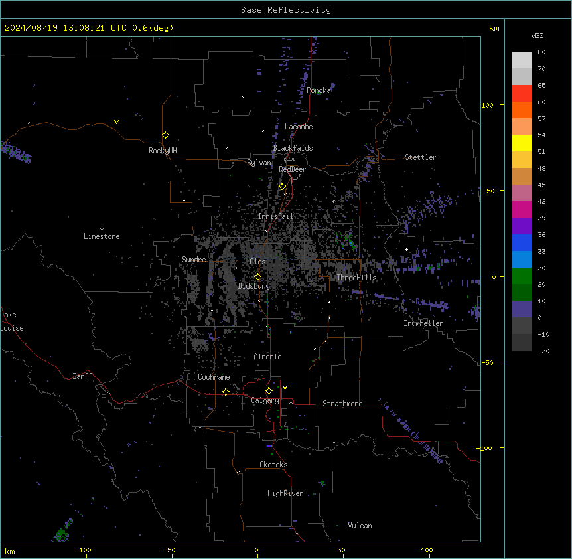This screenshot has width=572, height=559.
Task: Click the Lake Louise label
Action: tap(12, 321)
